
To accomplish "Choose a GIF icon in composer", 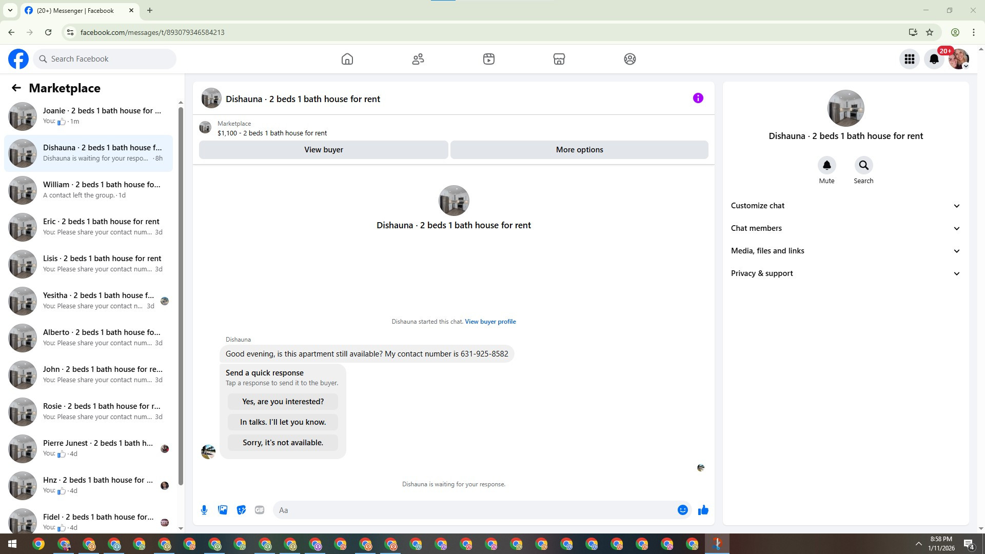I will pyautogui.click(x=260, y=510).
